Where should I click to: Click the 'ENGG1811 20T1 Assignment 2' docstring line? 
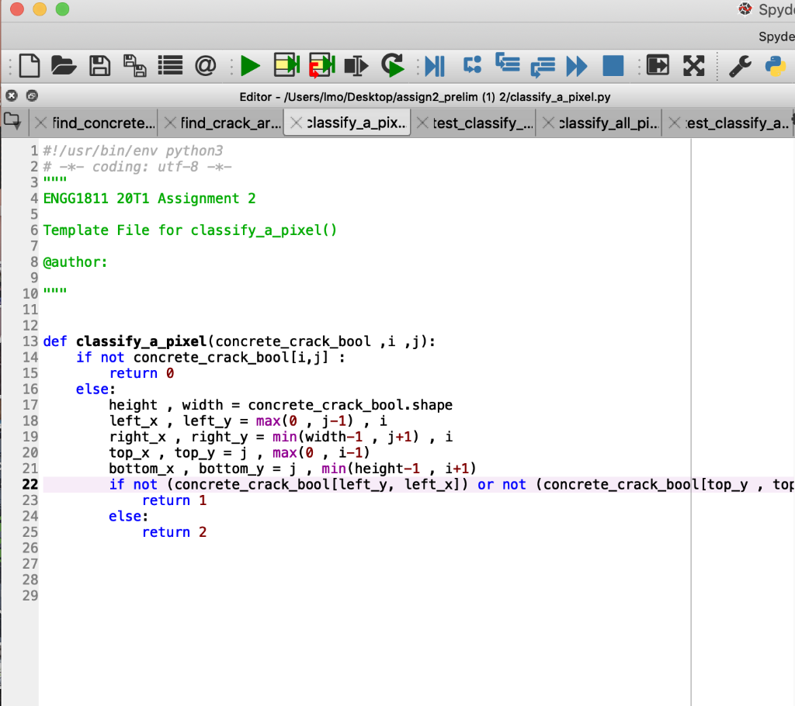(150, 199)
